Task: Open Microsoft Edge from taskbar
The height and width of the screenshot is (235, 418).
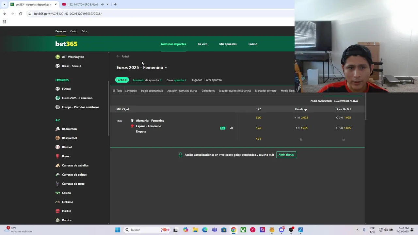Action: point(205,230)
